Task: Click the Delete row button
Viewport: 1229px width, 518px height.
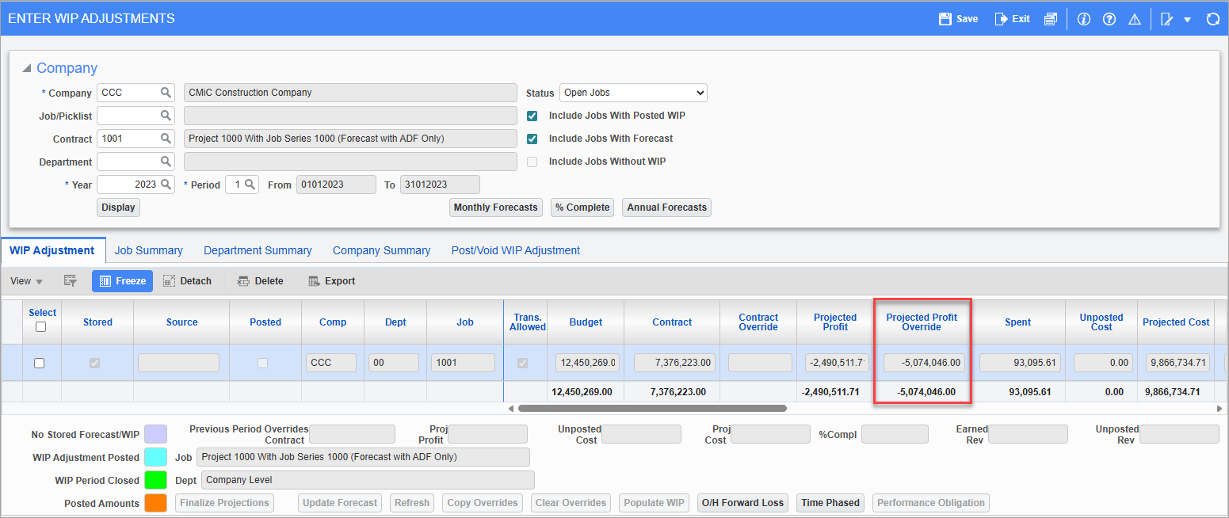Action: [x=260, y=280]
